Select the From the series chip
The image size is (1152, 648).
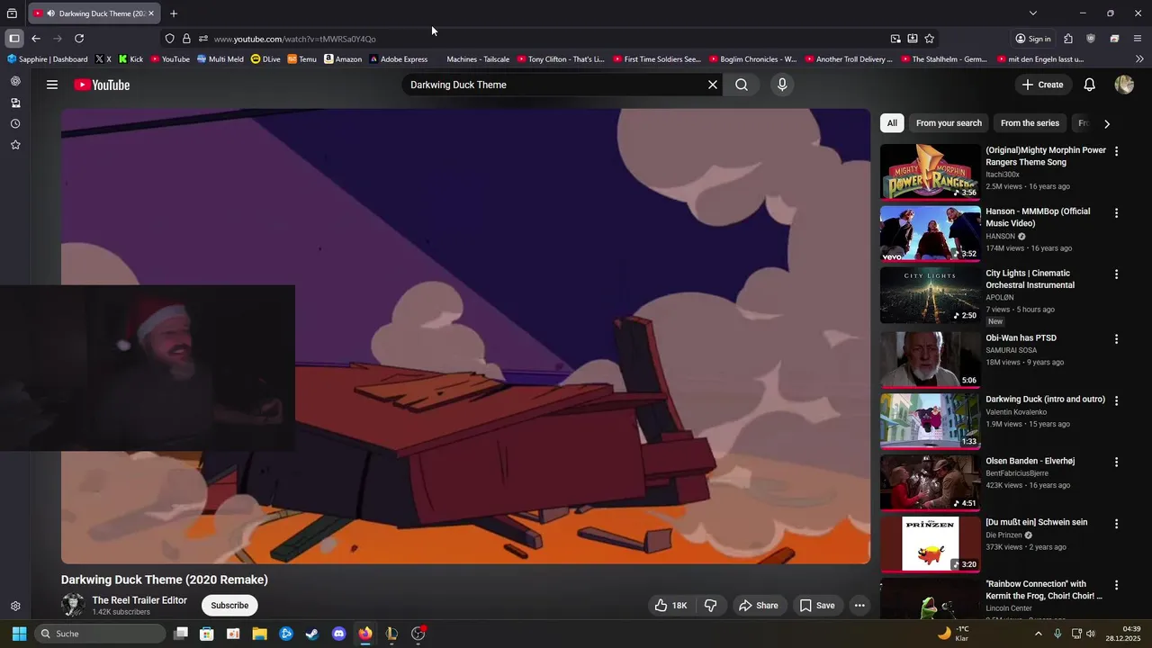1030,123
